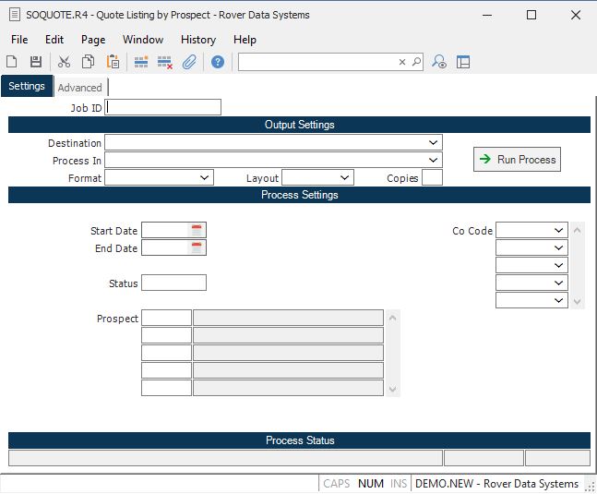This screenshot has width=597, height=494.
Task: Click the delete row icon with red X
Action: pos(165,62)
